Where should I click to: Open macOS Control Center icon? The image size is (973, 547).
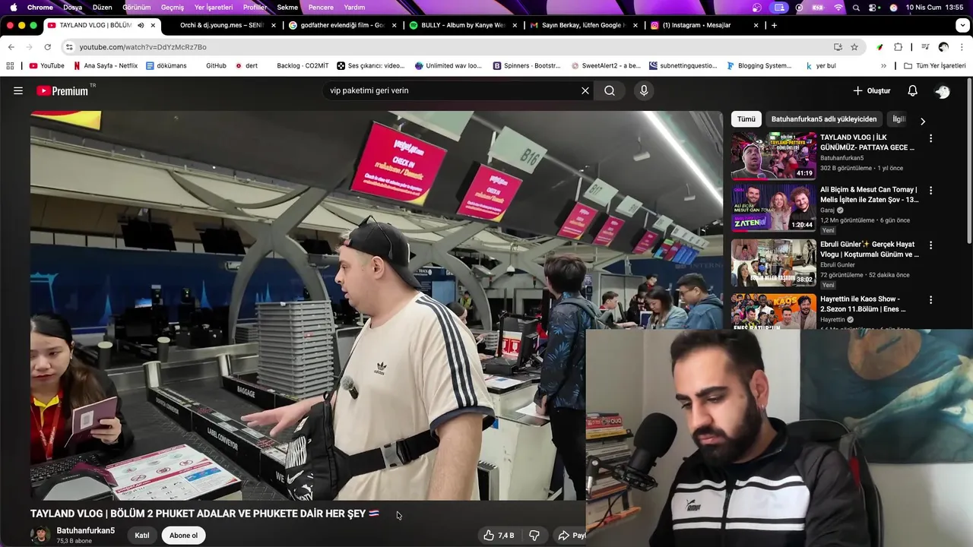pos(873,7)
